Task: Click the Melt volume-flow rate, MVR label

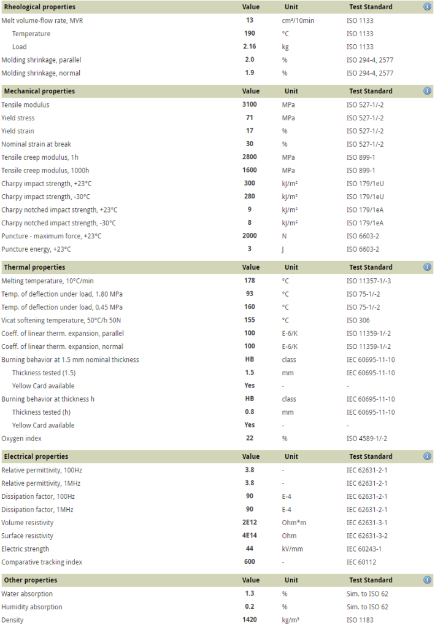Action: [41, 20]
